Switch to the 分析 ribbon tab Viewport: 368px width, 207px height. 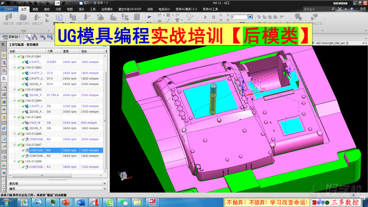click(58, 9)
